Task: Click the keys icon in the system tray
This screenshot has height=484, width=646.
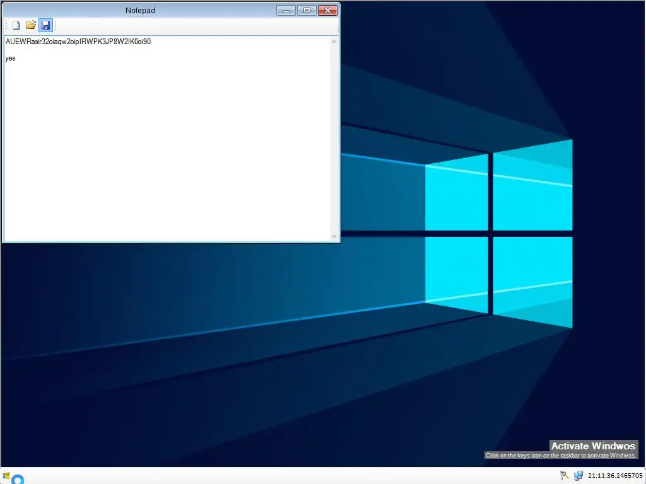Action: (x=564, y=476)
